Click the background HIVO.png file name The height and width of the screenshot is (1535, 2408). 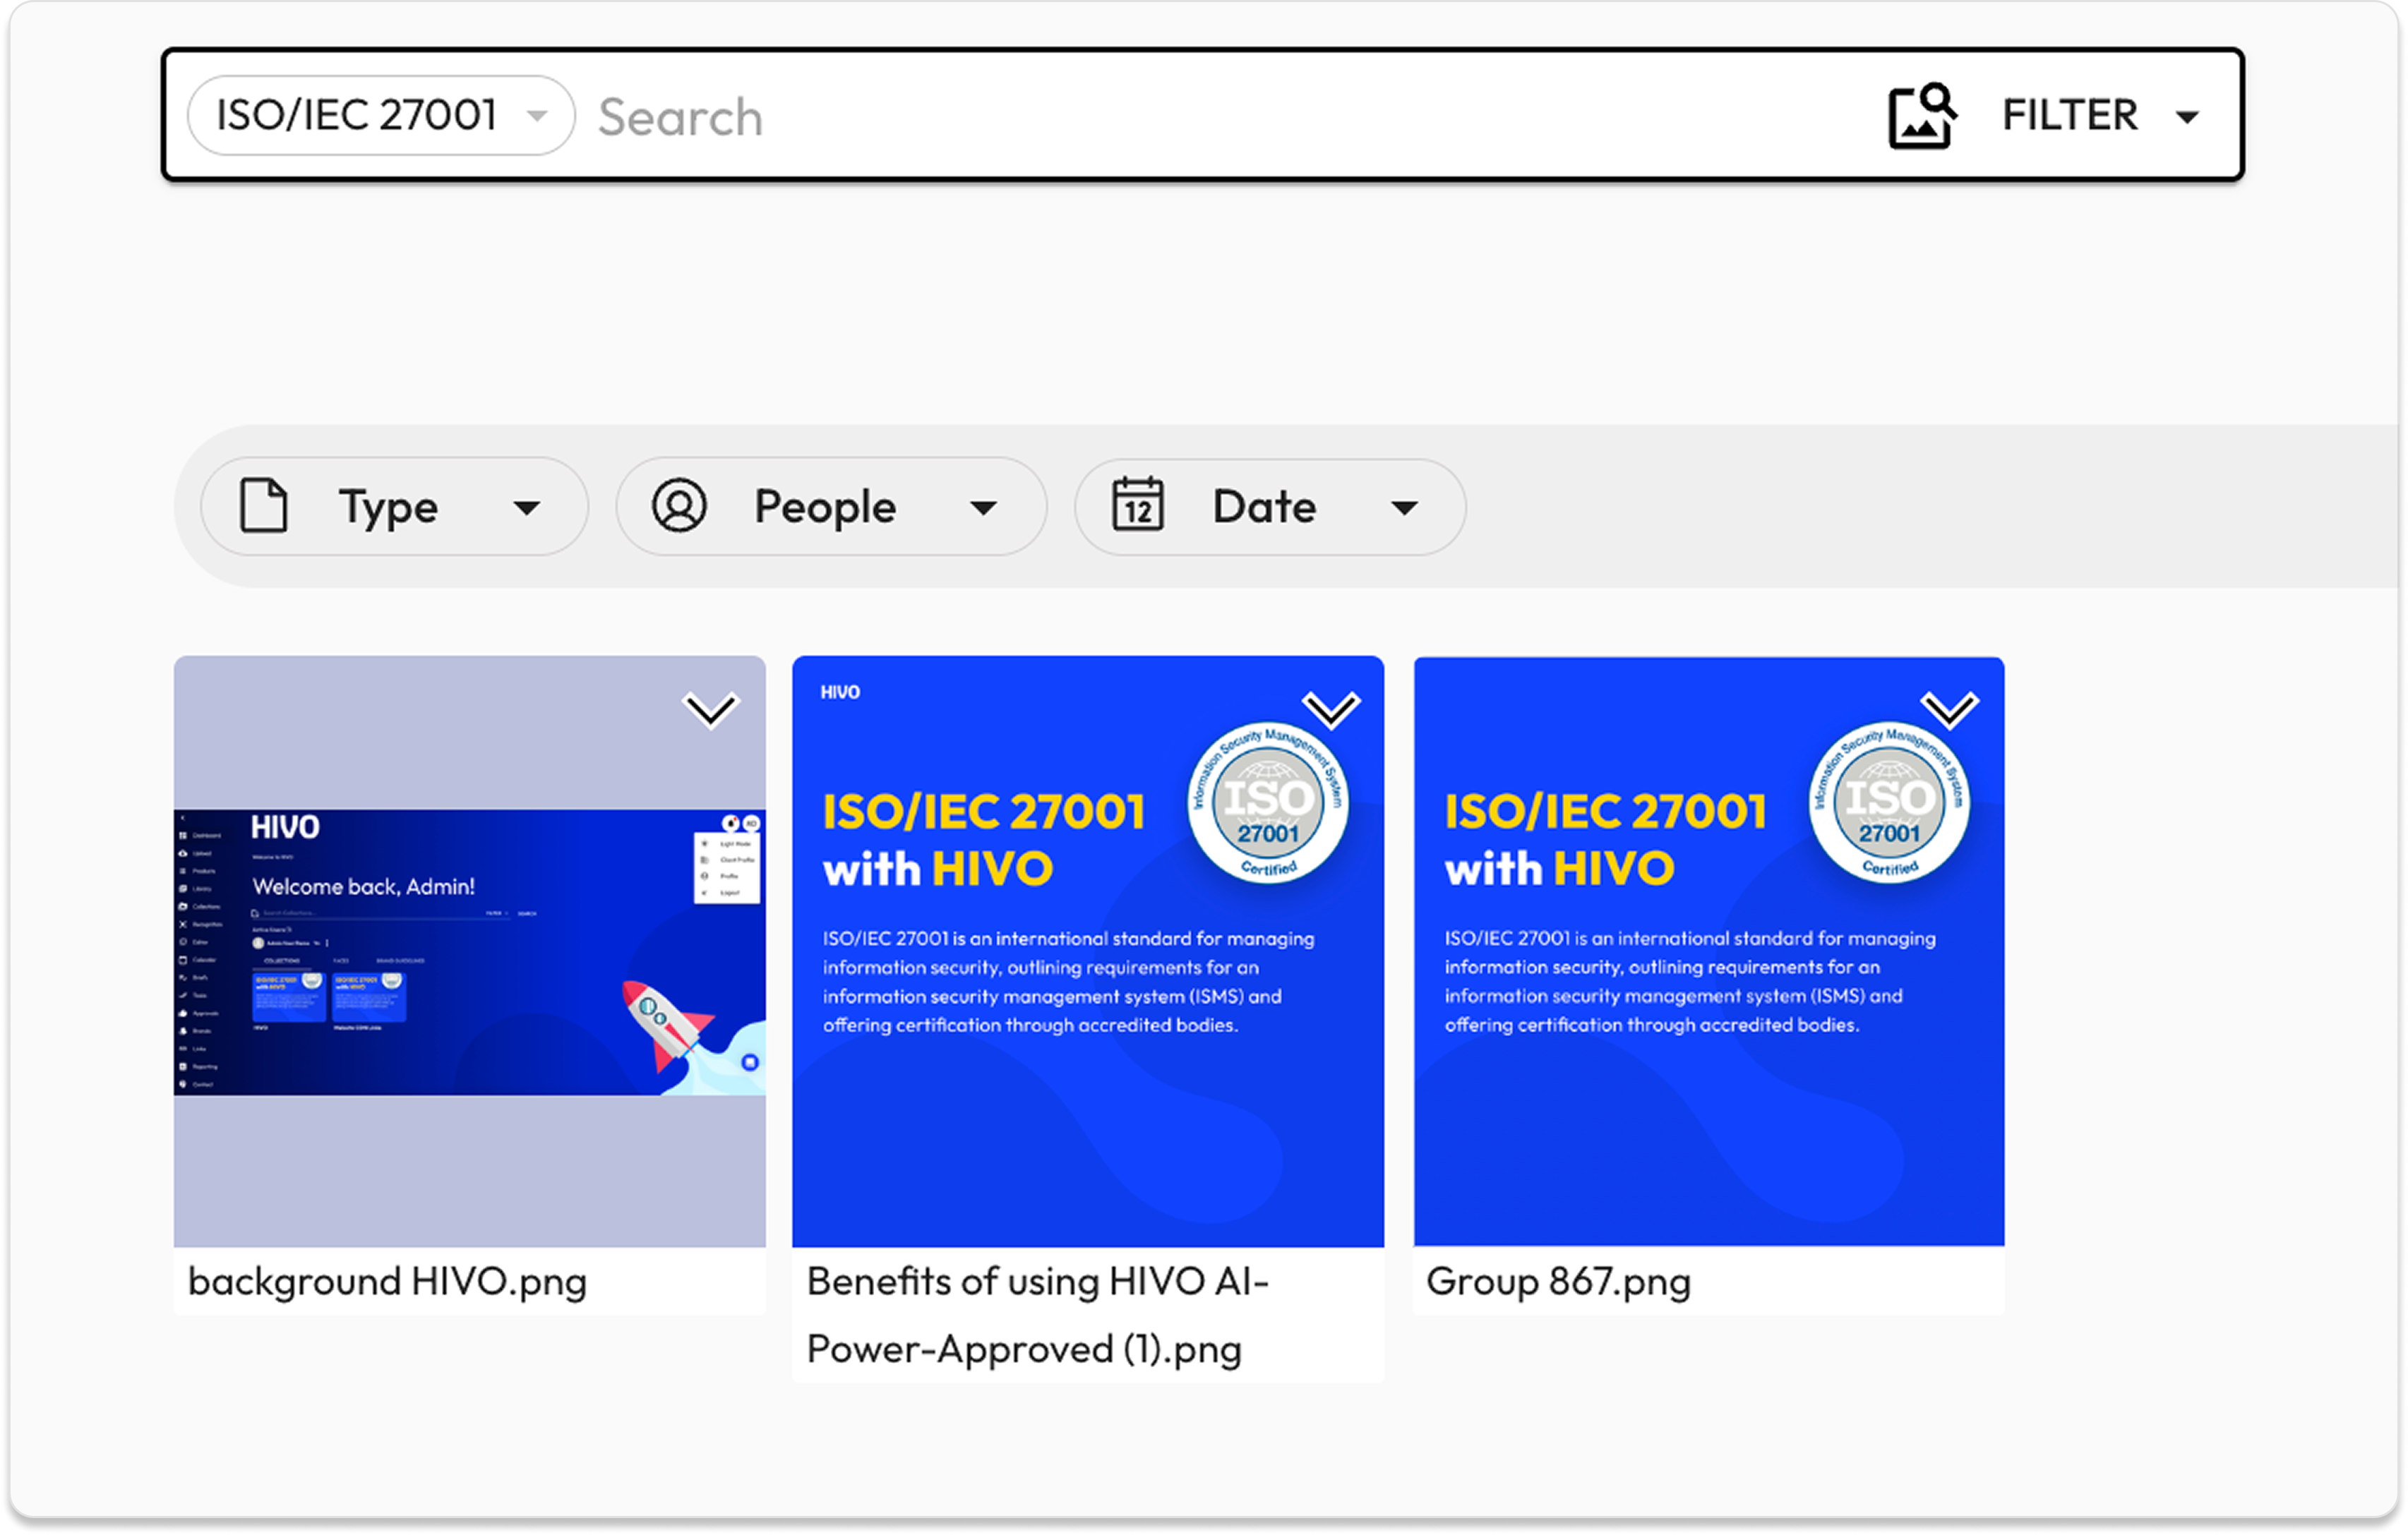pyautogui.click(x=387, y=1281)
